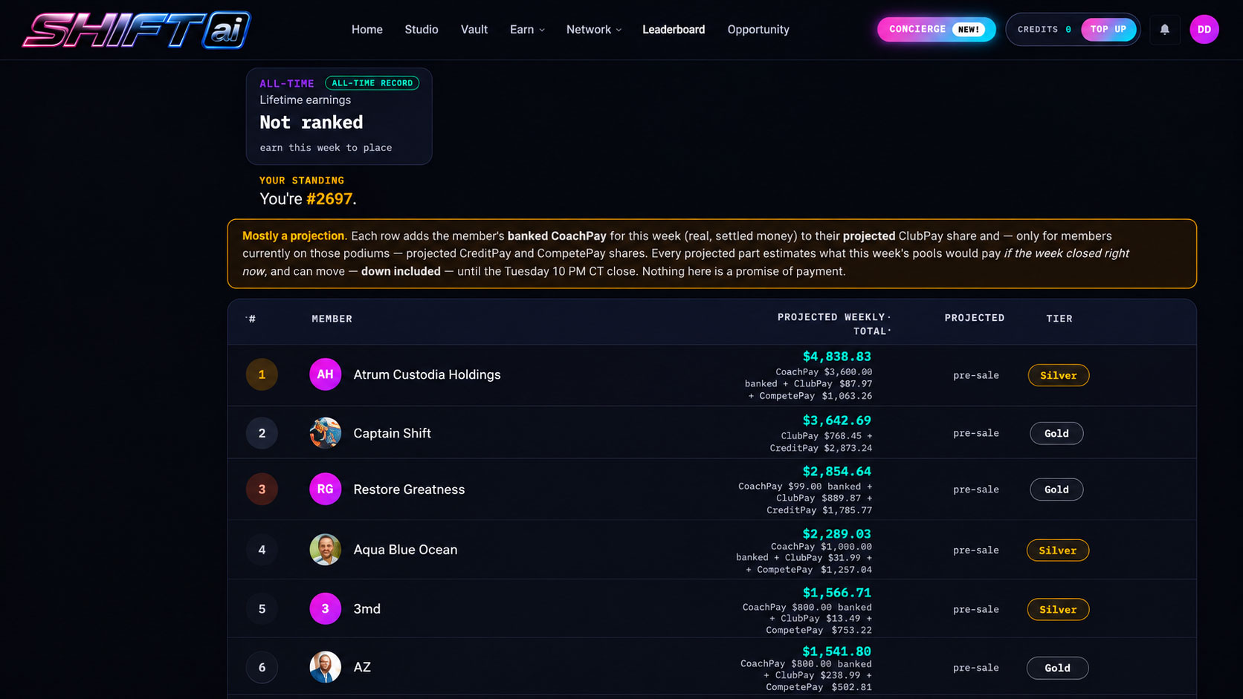Click the rank 5 badge
This screenshot has width=1243, height=699.
pos(262,608)
